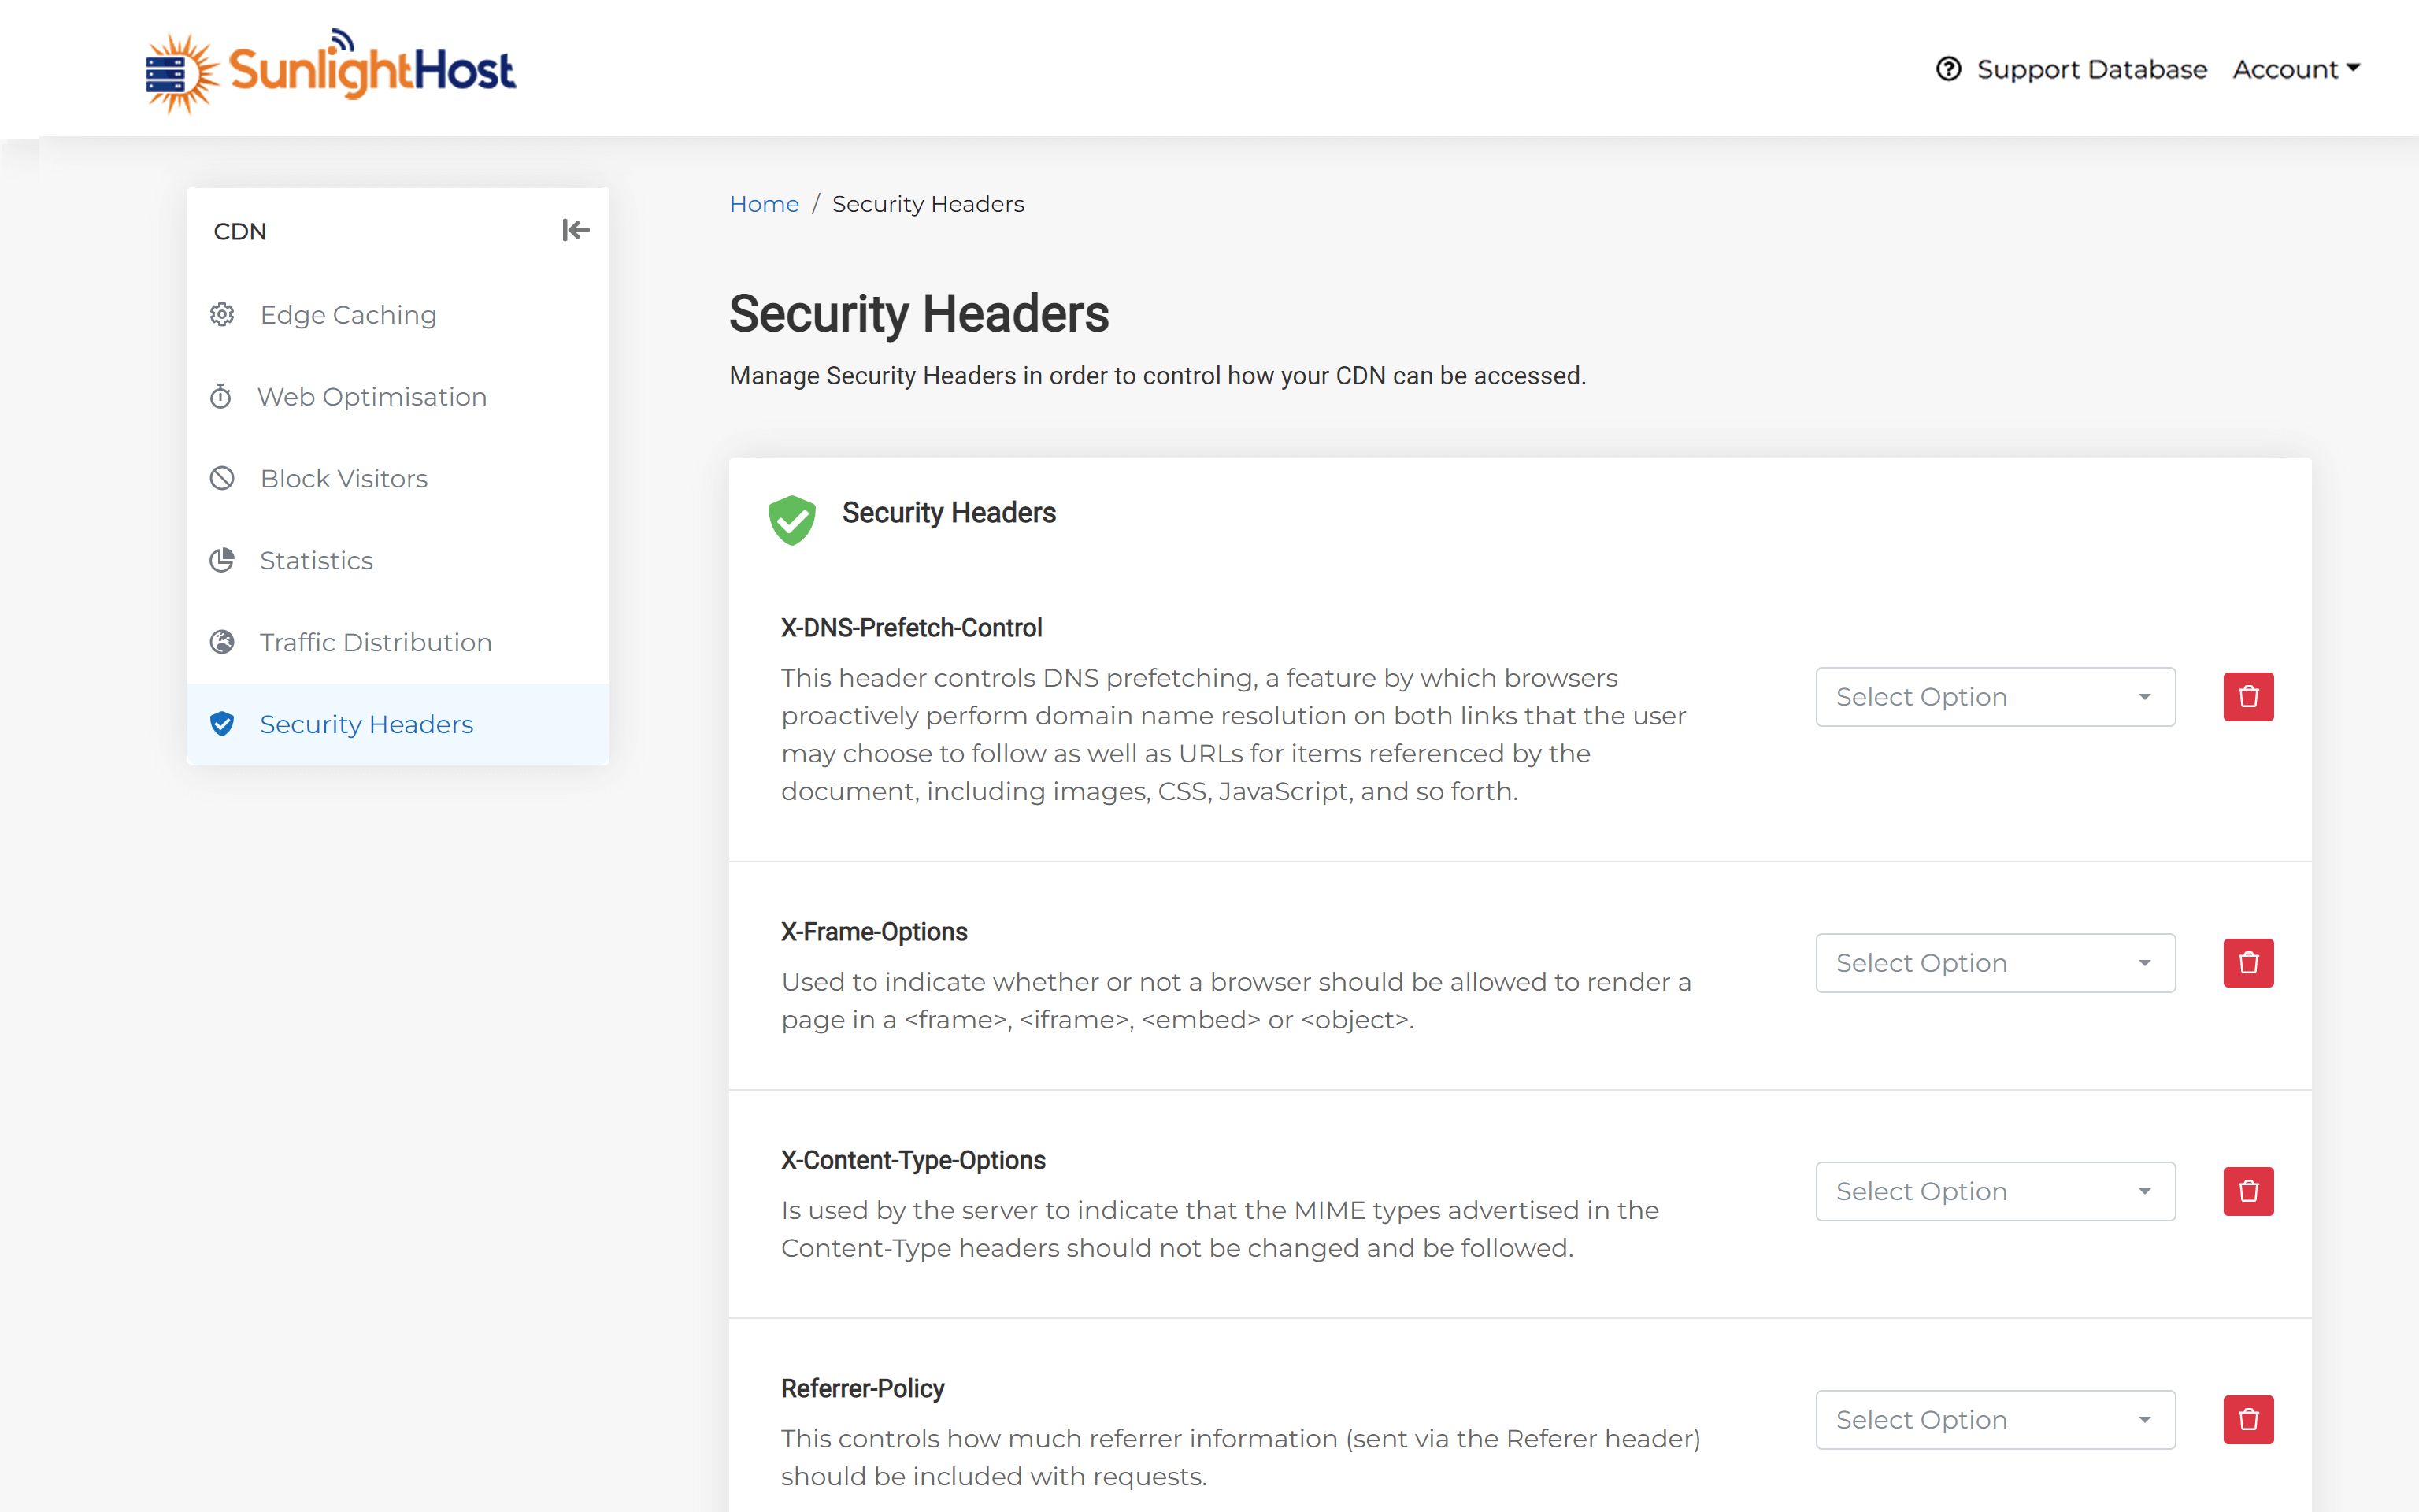
Task: Click the Block Visitors ban icon
Action: [x=222, y=478]
